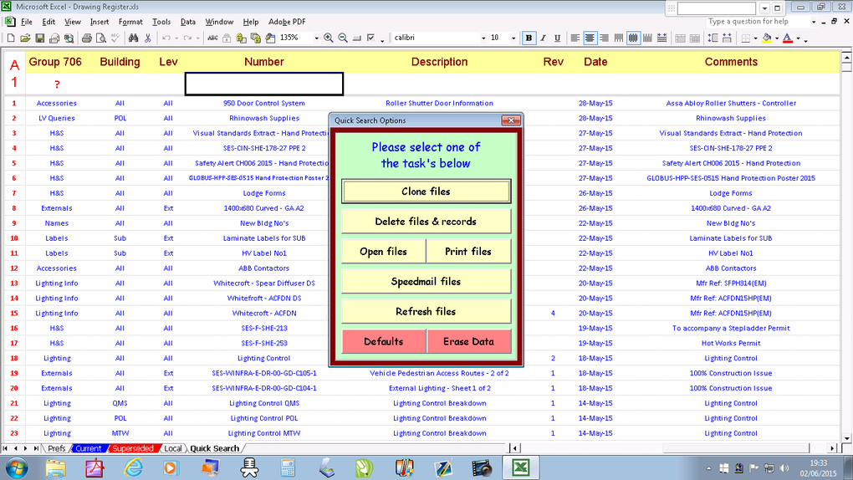Image resolution: width=853 pixels, height=480 pixels.
Task: Click the Zoom In magnifier icon
Action: [x=329, y=38]
